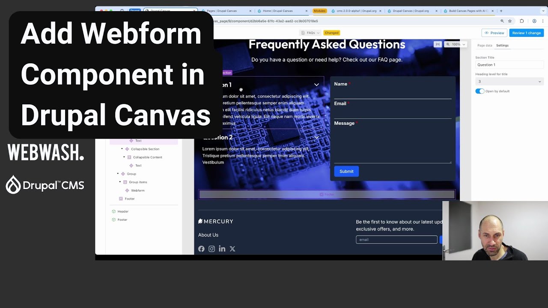The image size is (548, 308).
Task: Close the Home | Drupal Canvas tab
Action: click(307, 11)
